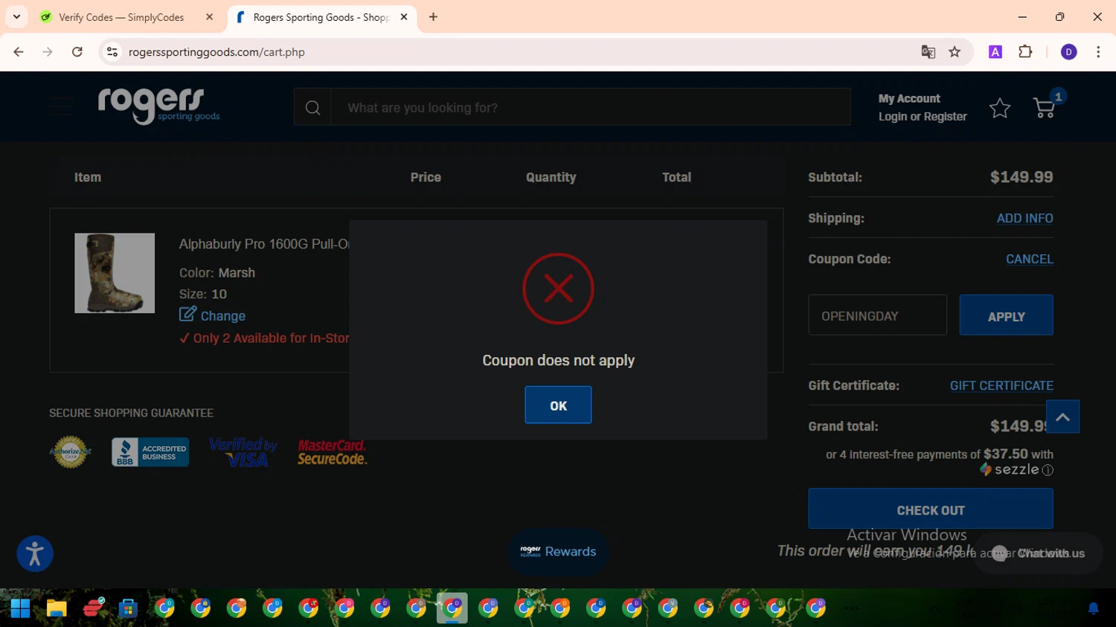Click the 'Color: Marsh' text
1116x627 pixels.
217,273
